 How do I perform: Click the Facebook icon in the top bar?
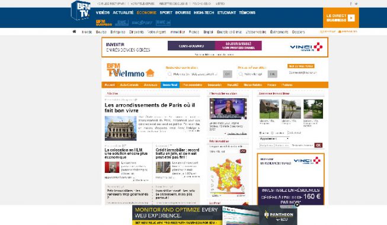pyautogui.click(x=350, y=4)
